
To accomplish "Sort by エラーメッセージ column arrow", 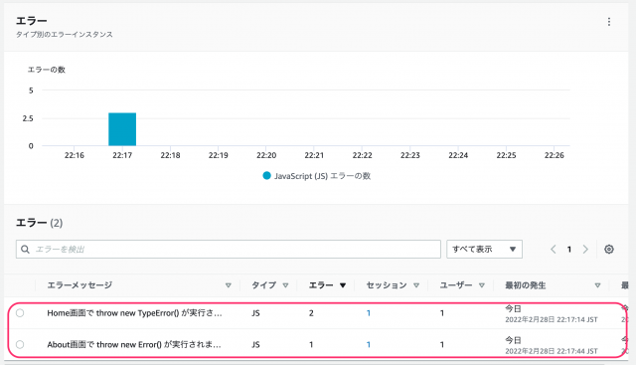I will pyautogui.click(x=229, y=285).
